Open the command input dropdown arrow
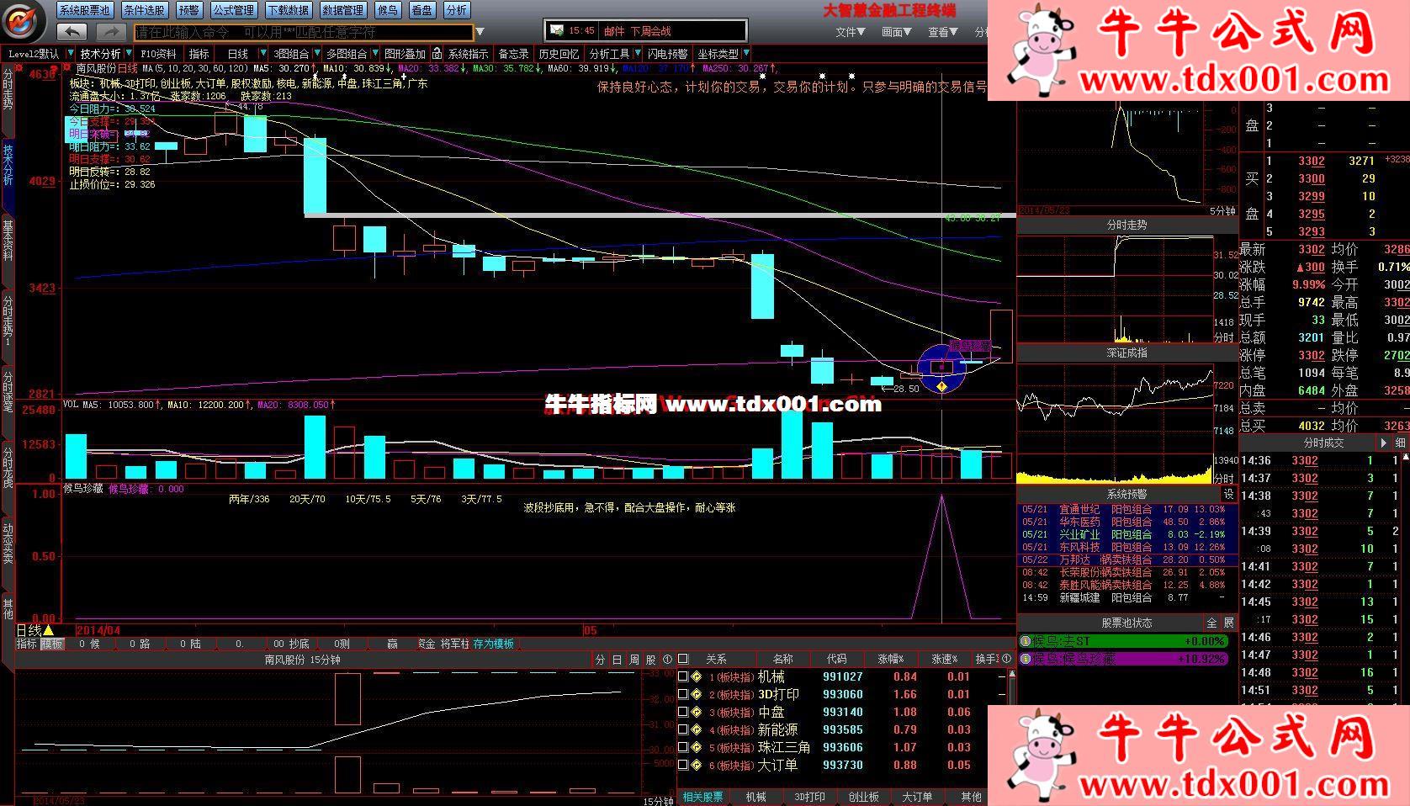The image size is (1410, 806). pyautogui.click(x=480, y=32)
